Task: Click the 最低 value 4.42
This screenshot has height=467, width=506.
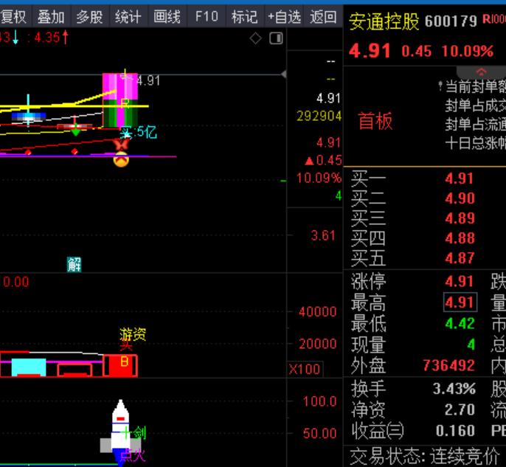Action: click(460, 323)
